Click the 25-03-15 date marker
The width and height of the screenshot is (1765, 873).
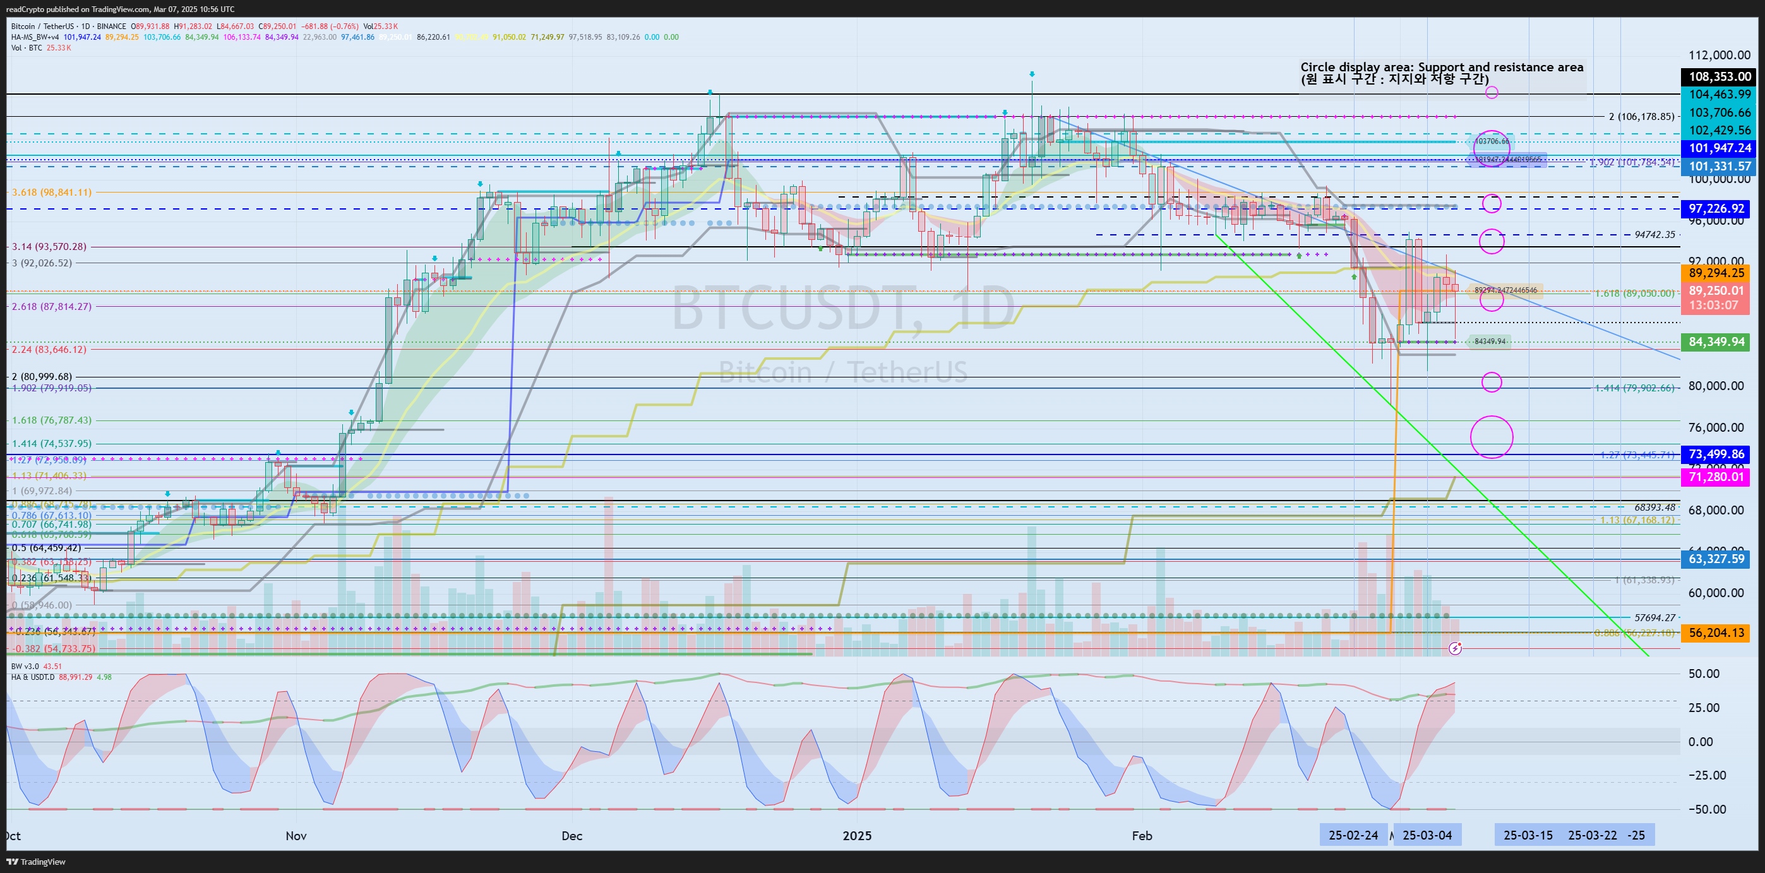click(1528, 835)
